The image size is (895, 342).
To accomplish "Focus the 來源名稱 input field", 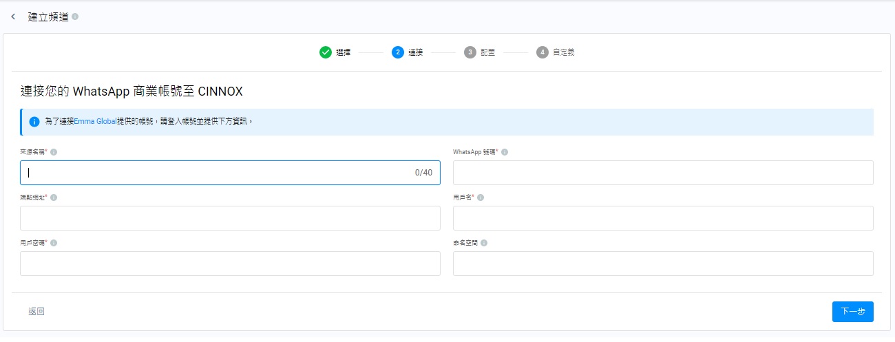I will (x=230, y=173).
